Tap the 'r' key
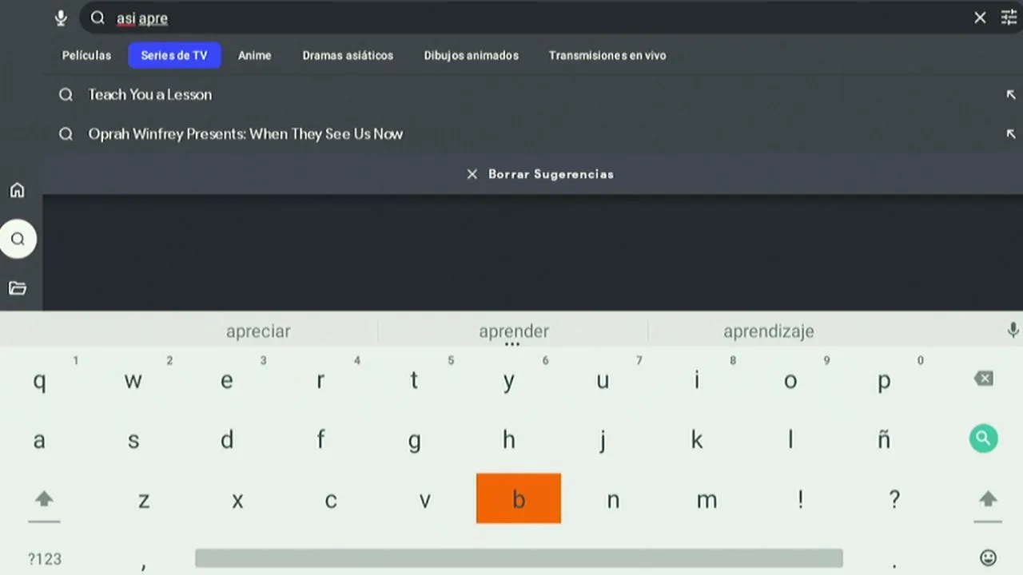The width and height of the screenshot is (1023, 575). tap(320, 380)
